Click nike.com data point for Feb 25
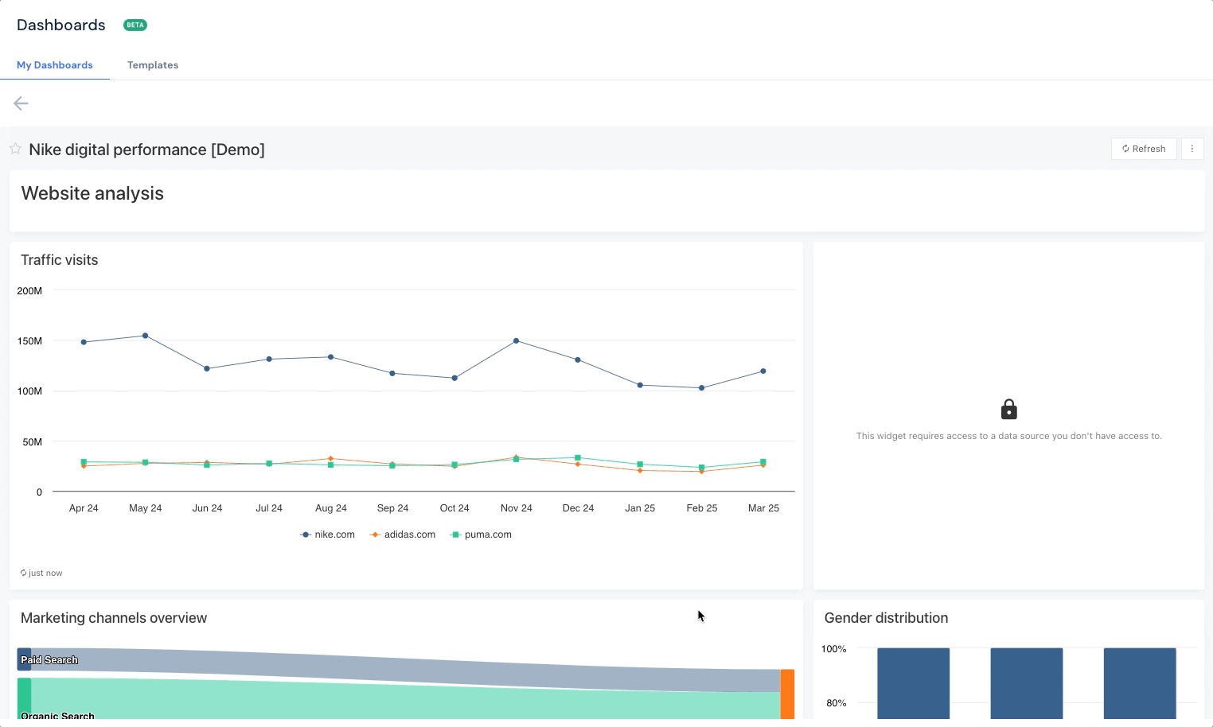The height and width of the screenshot is (727, 1213). tap(701, 388)
